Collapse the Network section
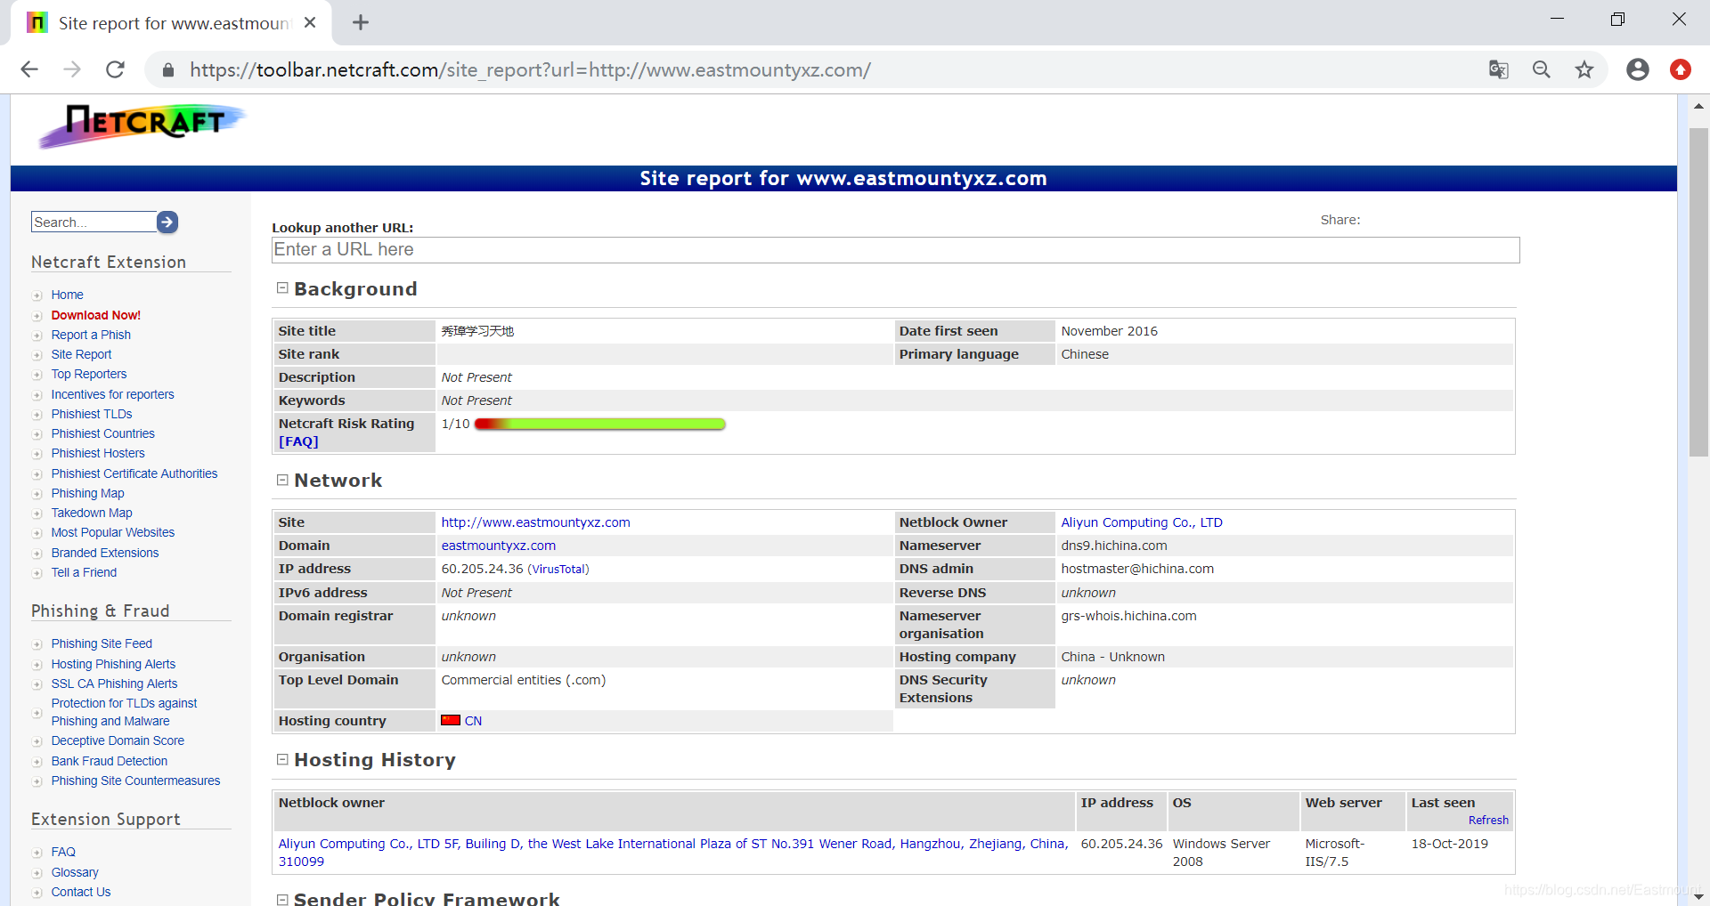The image size is (1710, 906). (x=282, y=480)
